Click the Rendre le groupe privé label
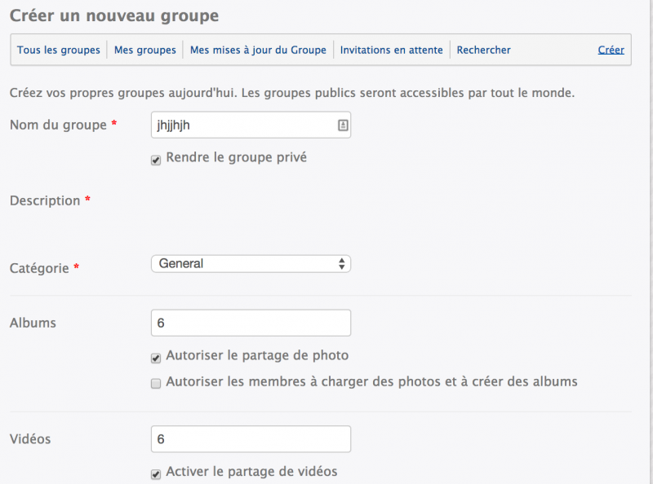The image size is (653, 484). pos(237,157)
